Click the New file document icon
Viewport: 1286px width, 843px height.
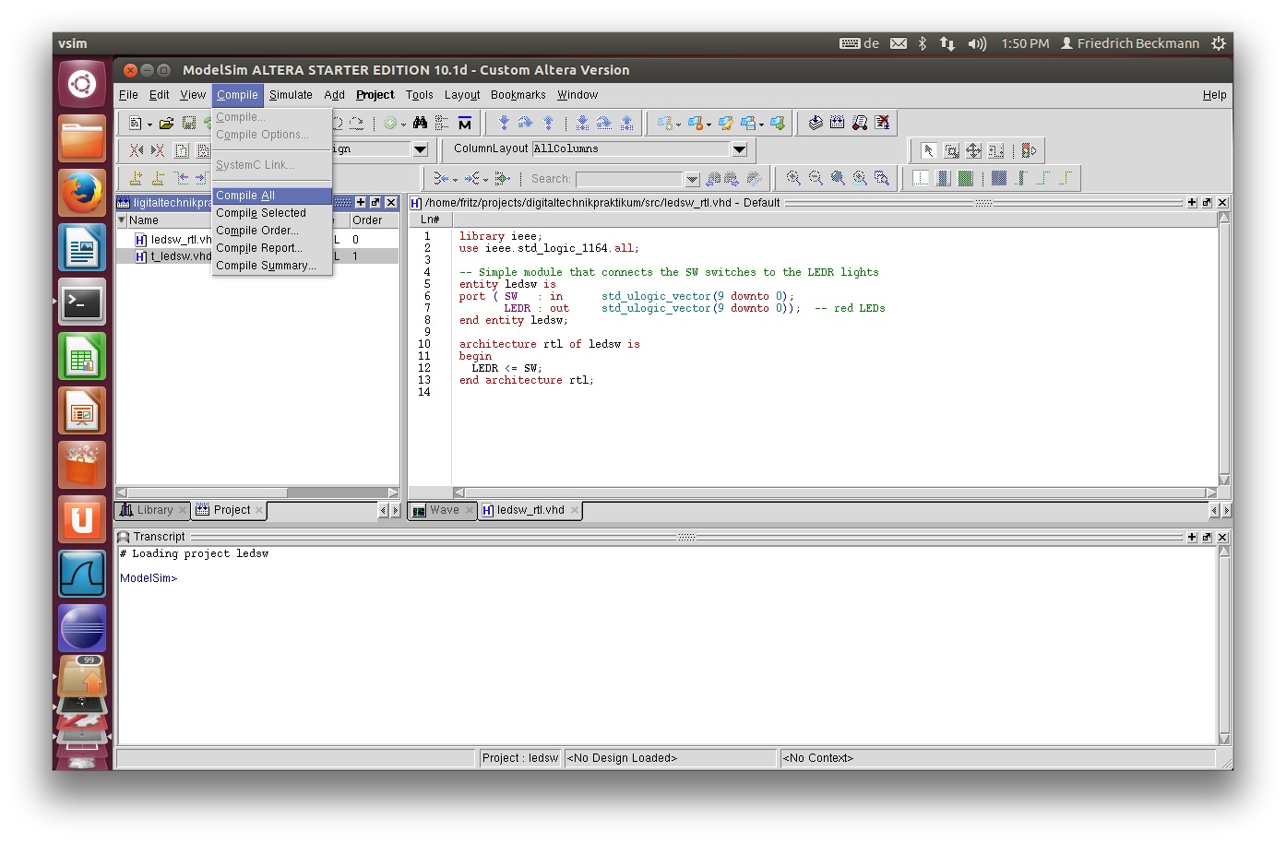(x=136, y=123)
